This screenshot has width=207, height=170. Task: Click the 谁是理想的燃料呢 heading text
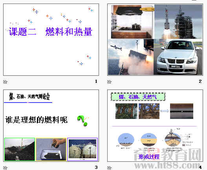(x=37, y=120)
